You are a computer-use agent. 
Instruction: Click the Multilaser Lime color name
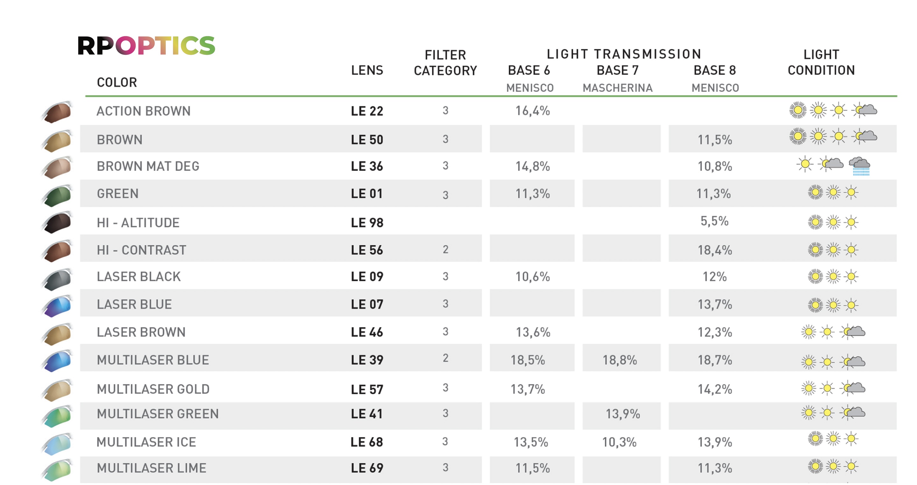pos(152,468)
